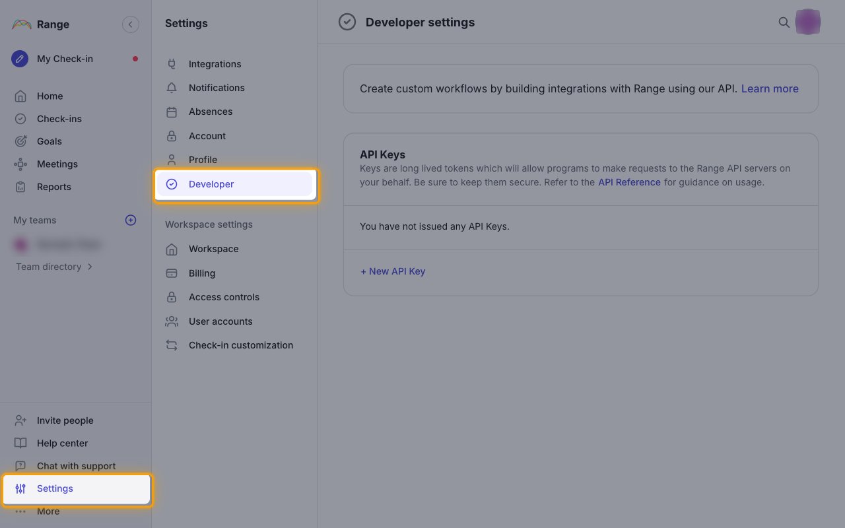
Task: Open search with the magnifier icon
Action: 784,22
